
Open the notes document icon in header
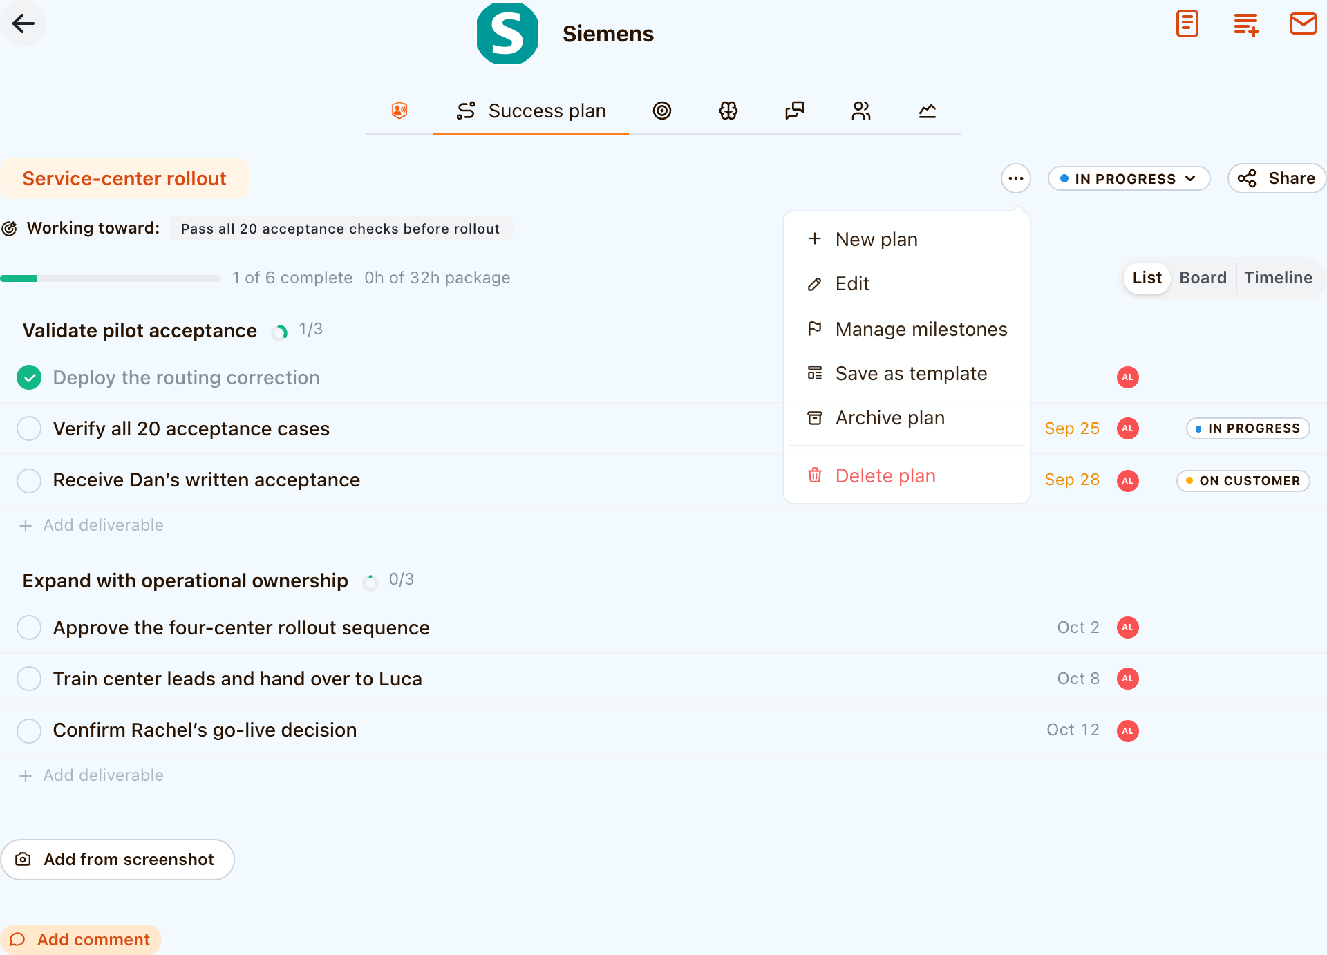click(1187, 24)
